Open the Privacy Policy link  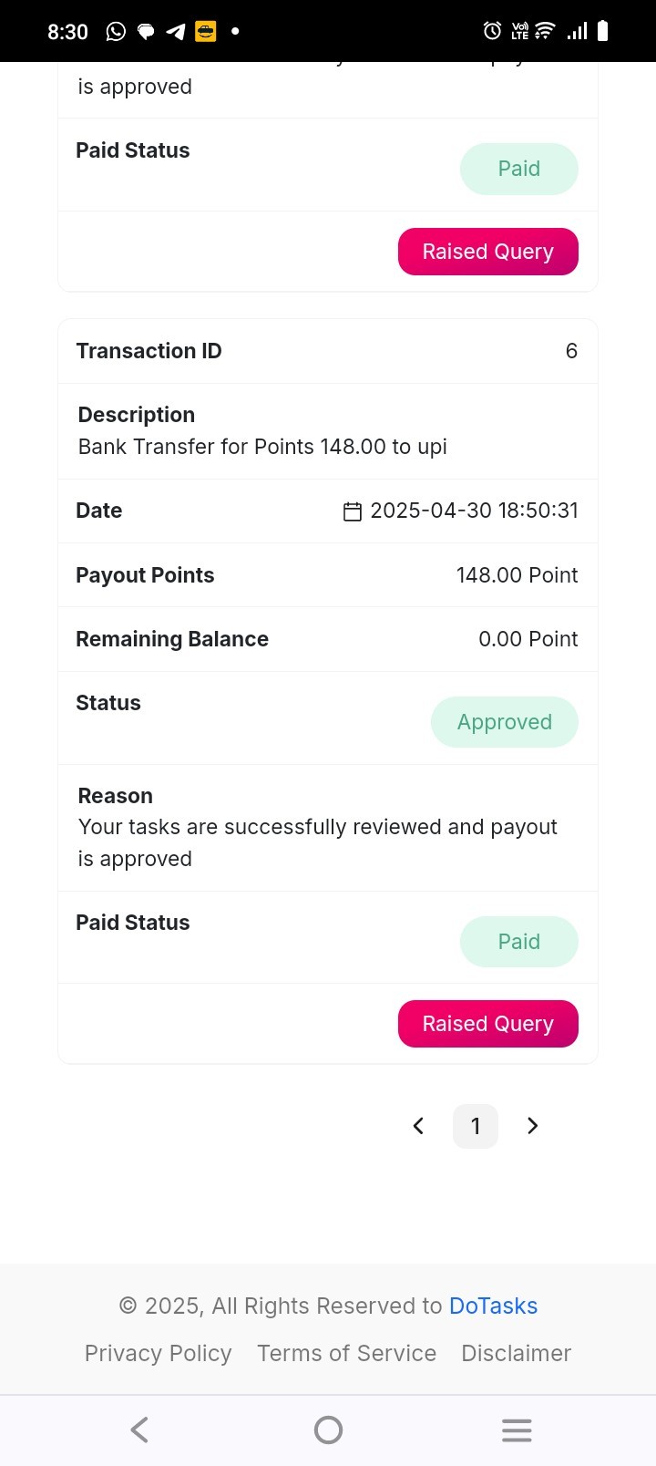pos(159,1353)
